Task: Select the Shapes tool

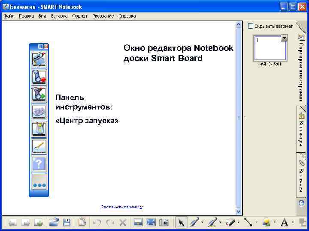Action: (x=267, y=222)
